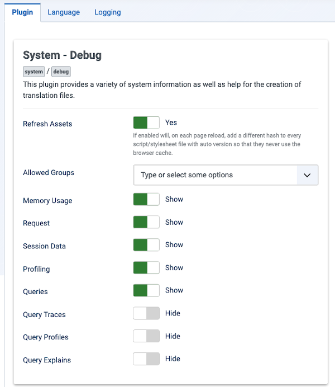The image size is (335, 387).
Task: Open the Logging tab
Action: pyautogui.click(x=108, y=12)
